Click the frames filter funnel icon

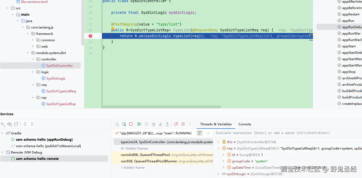pyautogui.click(x=200, y=133)
